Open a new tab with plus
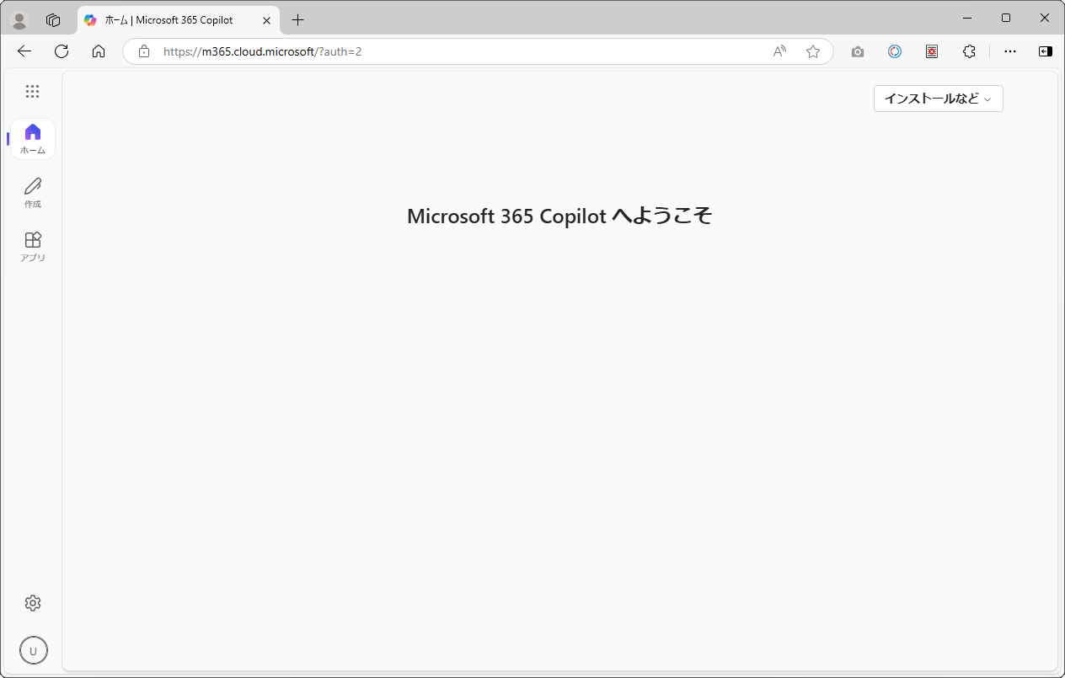The width and height of the screenshot is (1065, 678). coord(297,20)
